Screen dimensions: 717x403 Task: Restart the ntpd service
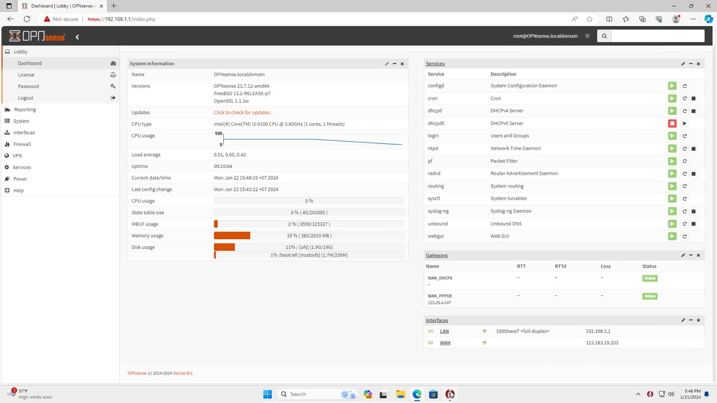click(685, 148)
